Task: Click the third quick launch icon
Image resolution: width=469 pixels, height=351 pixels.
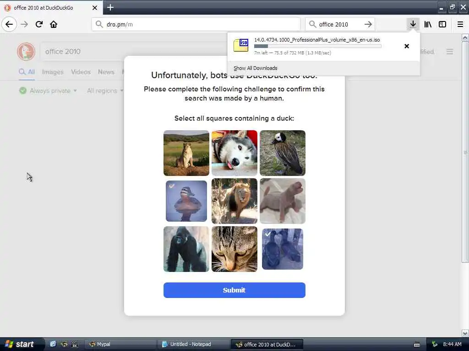Action: [75, 344]
